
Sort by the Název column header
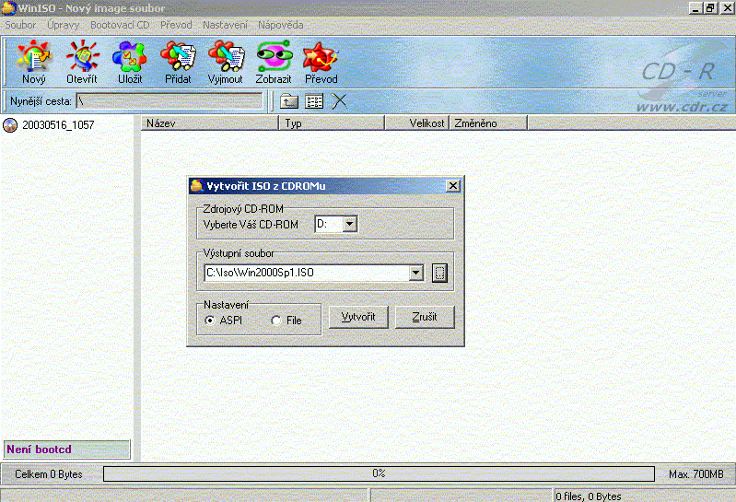[210, 123]
